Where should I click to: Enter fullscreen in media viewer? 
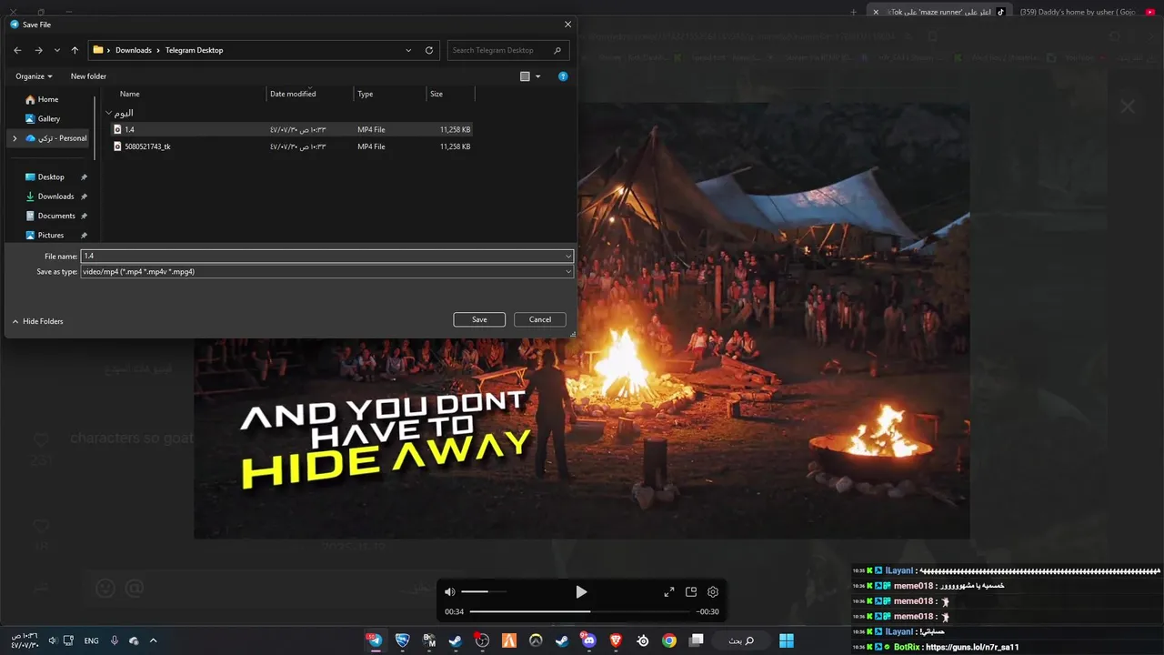[669, 592]
